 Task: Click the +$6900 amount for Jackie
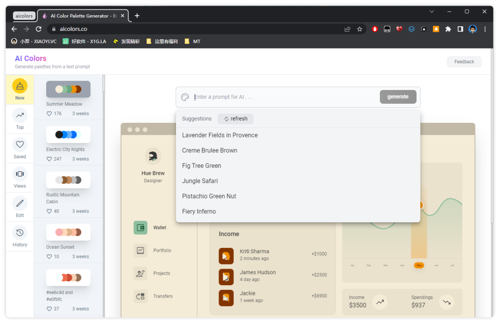(x=319, y=296)
